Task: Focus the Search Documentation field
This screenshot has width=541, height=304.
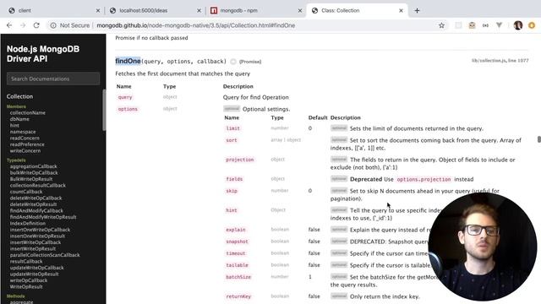Action: click(x=53, y=79)
